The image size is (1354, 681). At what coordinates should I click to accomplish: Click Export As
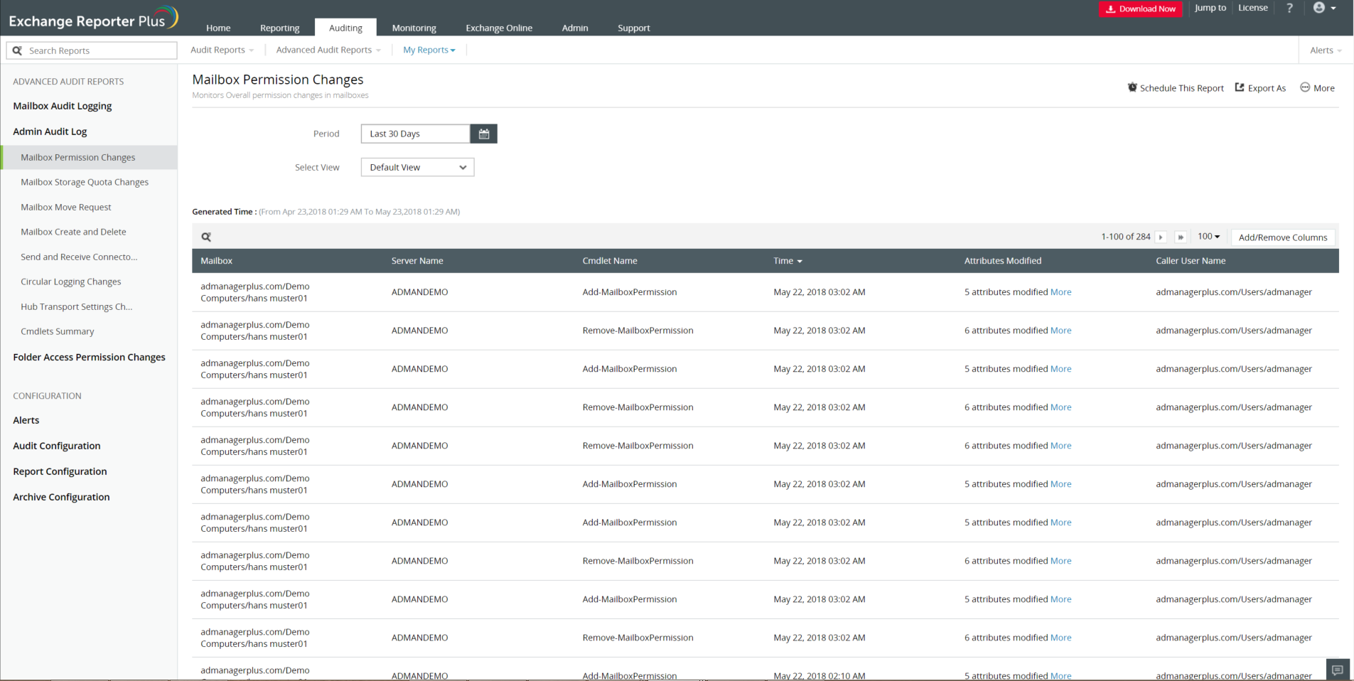(x=1260, y=88)
